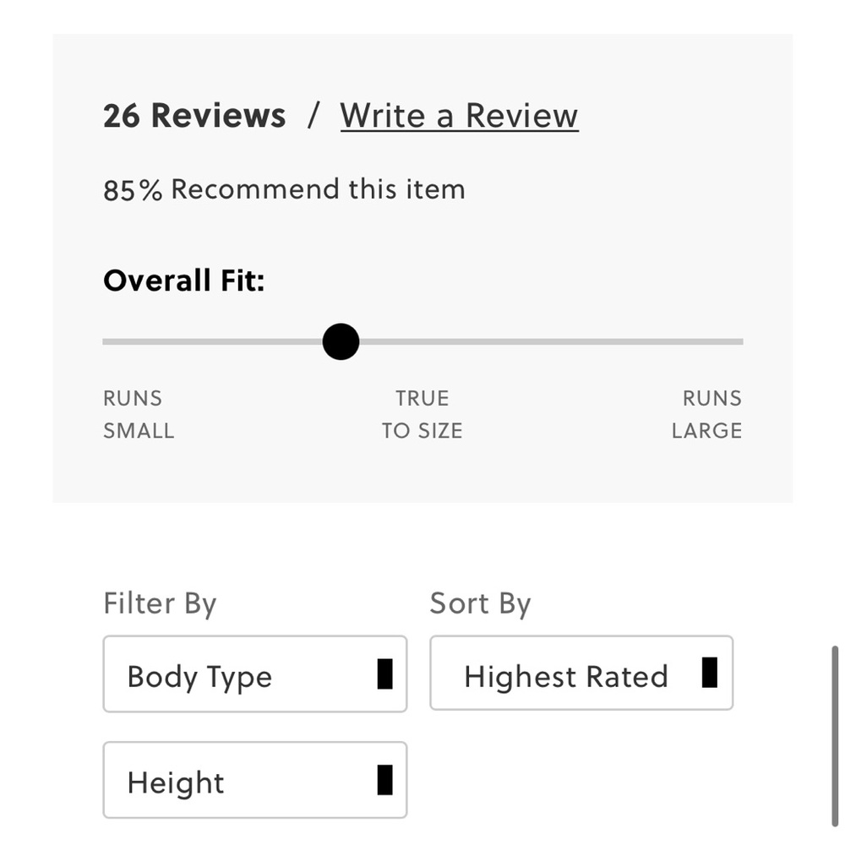Click the Overall Fit slider black handle
The width and height of the screenshot is (845, 845).
coord(341,342)
